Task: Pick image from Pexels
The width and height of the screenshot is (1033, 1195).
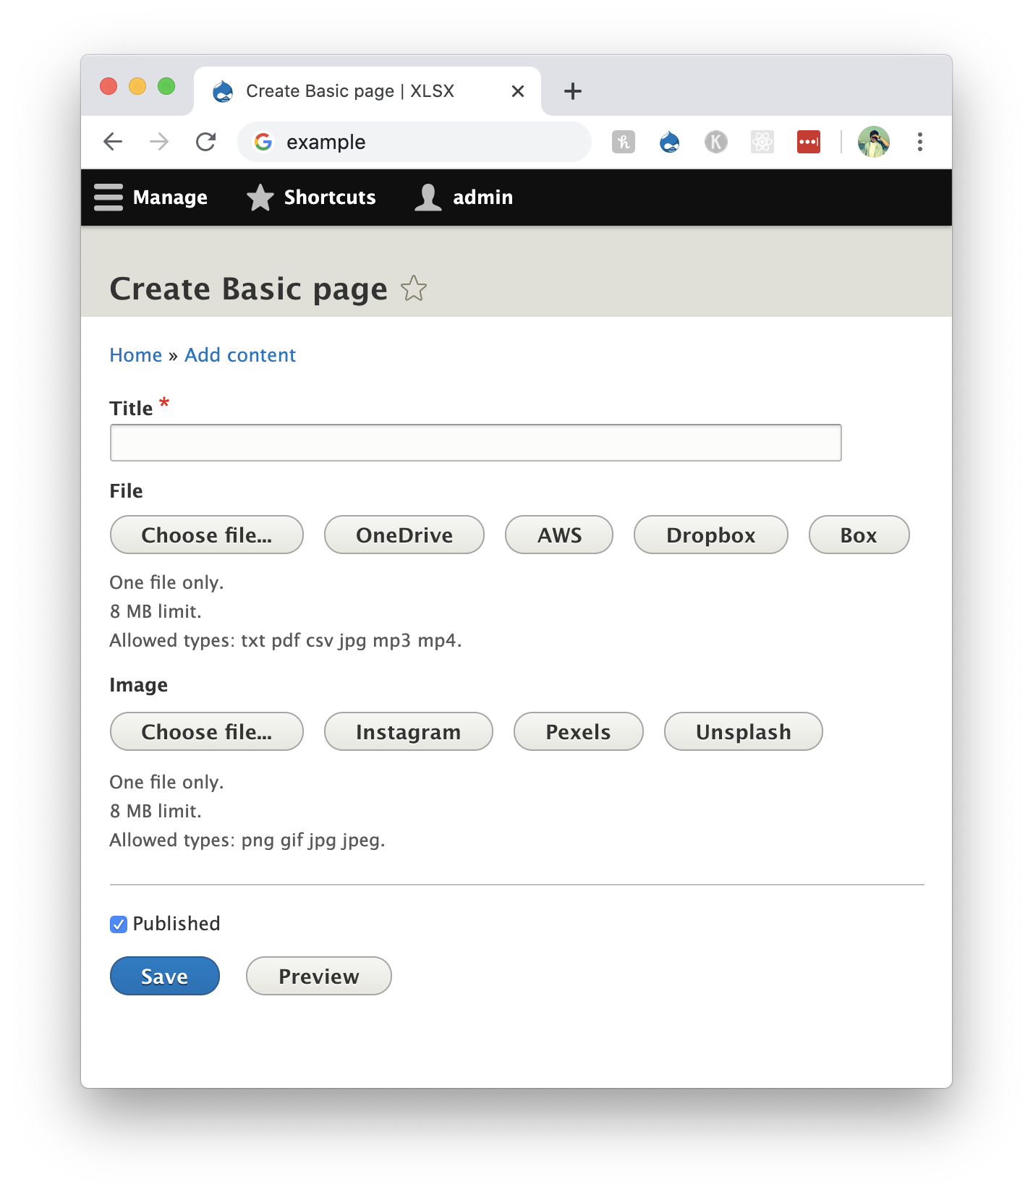Action: click(x=579, y=731)
